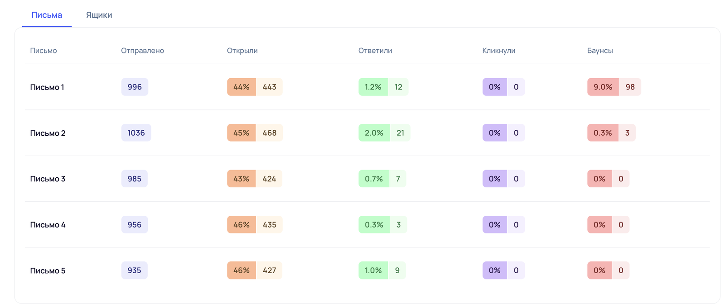Click the 468 opened count for Письмо 2
This screenshot has width=725, height=308.
click(269, 133)
